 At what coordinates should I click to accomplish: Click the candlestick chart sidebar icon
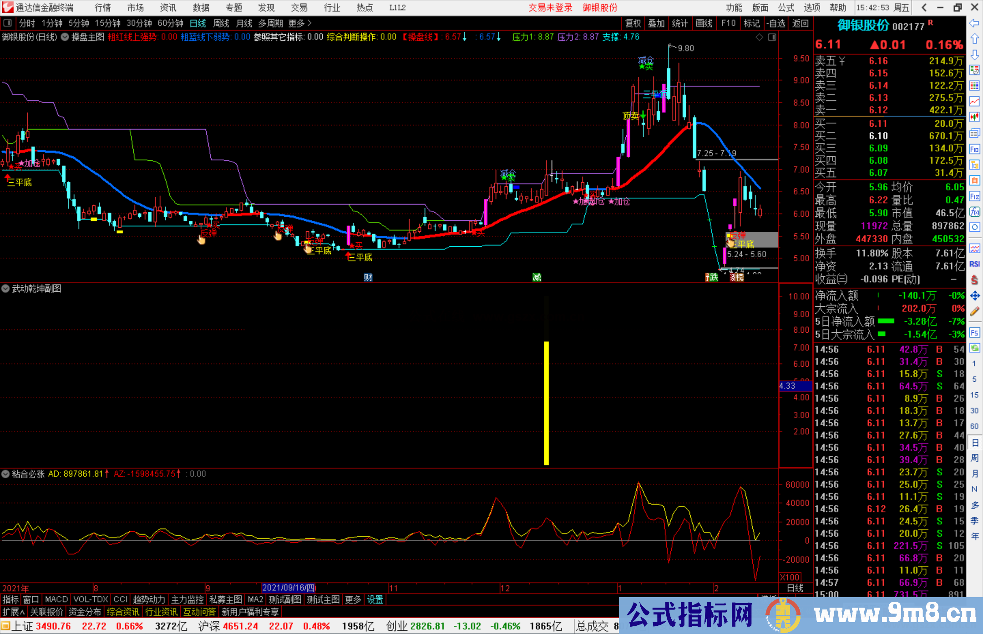974,117
